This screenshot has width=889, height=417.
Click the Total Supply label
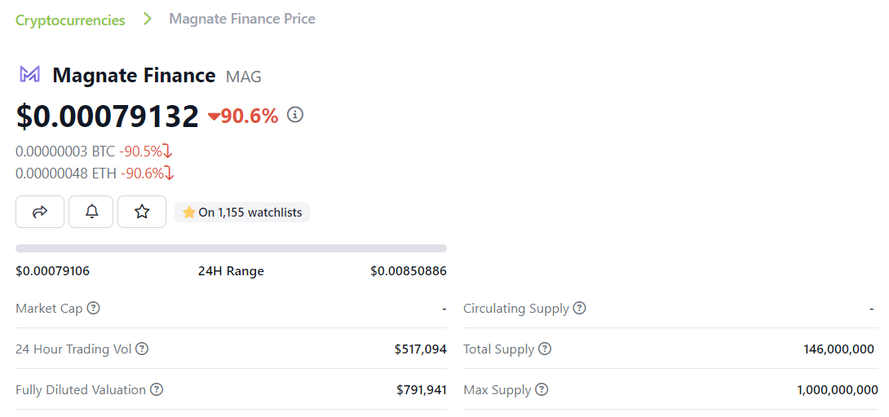(x=499, y=349)
